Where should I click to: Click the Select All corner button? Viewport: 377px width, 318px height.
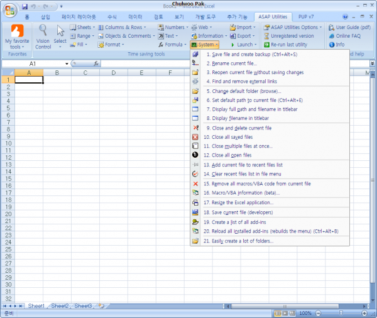[8, 73]
